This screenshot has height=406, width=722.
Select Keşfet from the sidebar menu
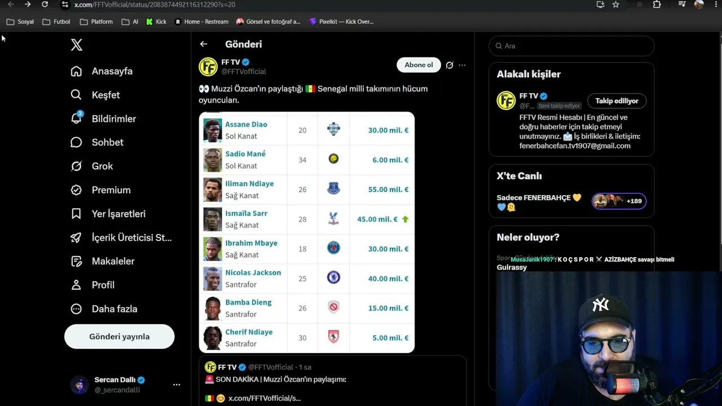click(x=106, y=95)
